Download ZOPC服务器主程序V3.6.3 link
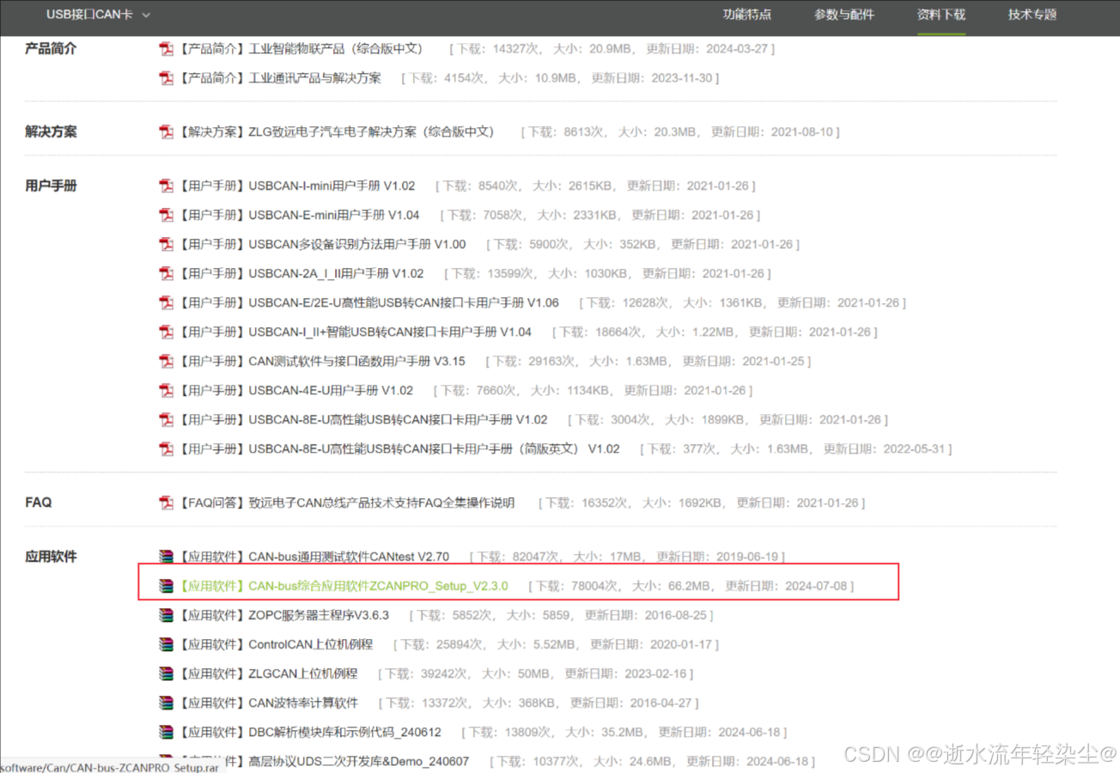Image resolution: width=1120 pixels, height=773 pixels. tap(284, 616)
